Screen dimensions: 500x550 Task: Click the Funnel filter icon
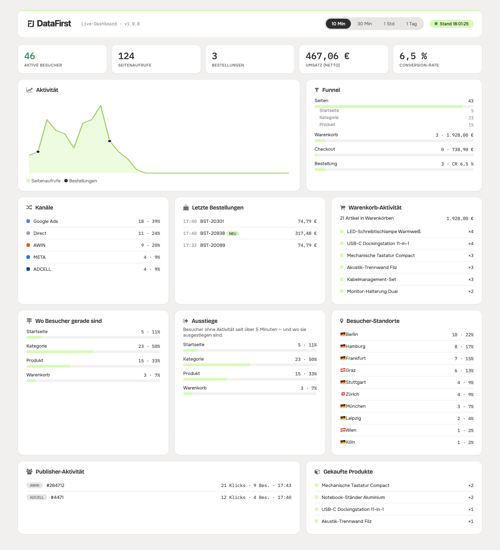(x=317, y=90)
